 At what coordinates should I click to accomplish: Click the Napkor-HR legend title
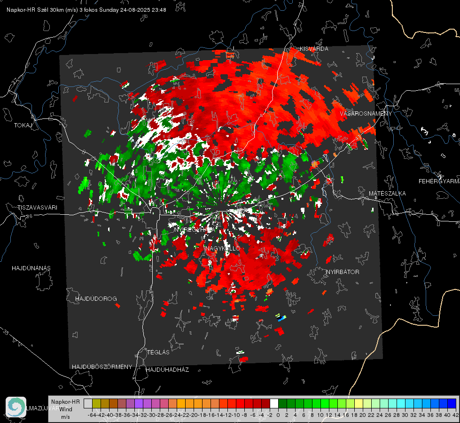click(65, 402)
